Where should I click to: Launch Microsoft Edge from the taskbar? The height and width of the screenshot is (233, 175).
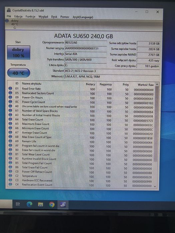29,204
